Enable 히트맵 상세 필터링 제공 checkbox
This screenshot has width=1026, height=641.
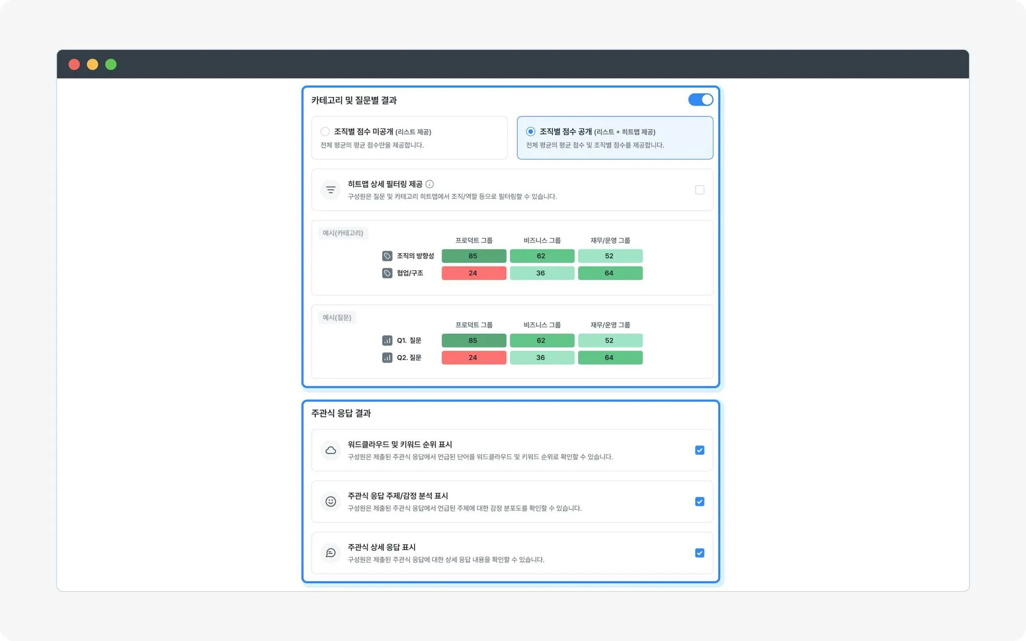coord(699,190)
